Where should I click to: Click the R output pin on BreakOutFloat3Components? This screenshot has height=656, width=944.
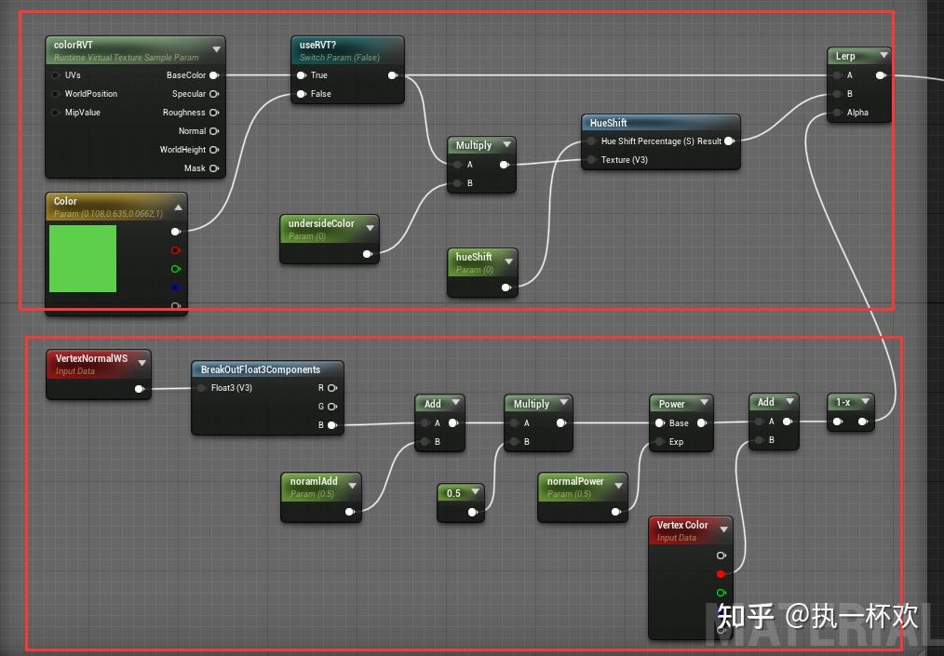click(330, 388)
